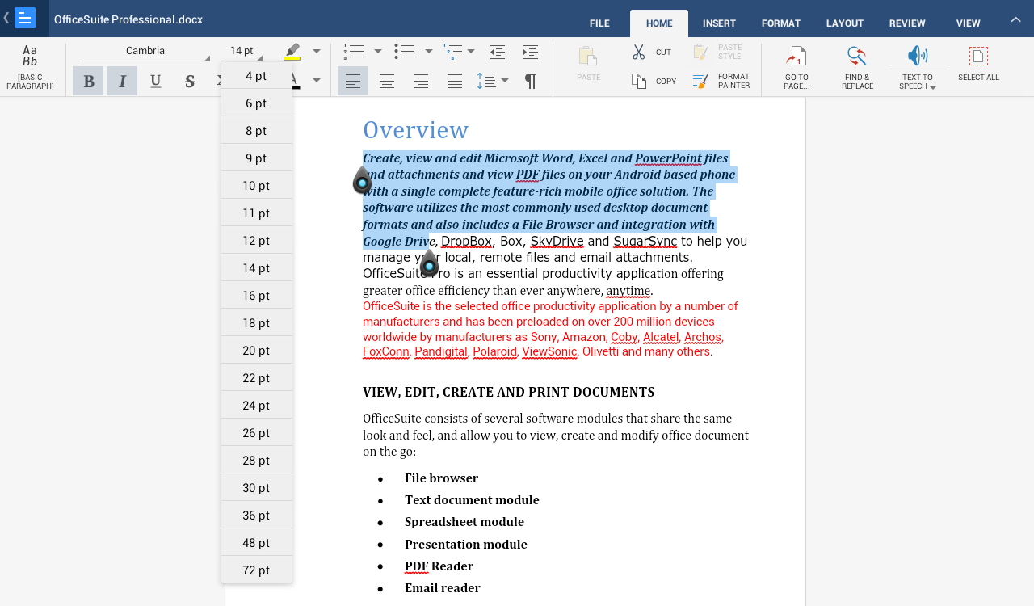The image size is (1034, 606).
Task: Apply the yellow highlighter color
Action: tap(292, 52)
